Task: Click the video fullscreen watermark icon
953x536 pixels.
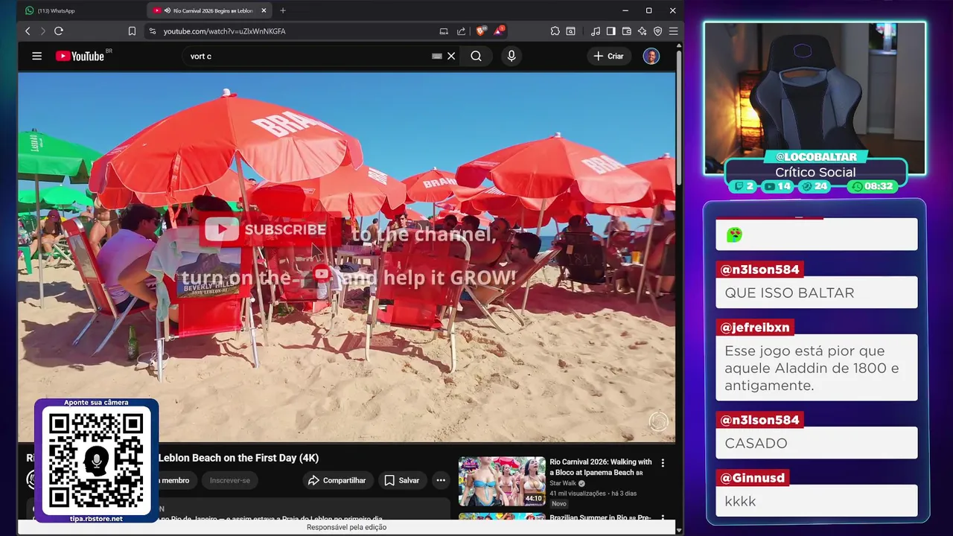Action: point(658,421)
